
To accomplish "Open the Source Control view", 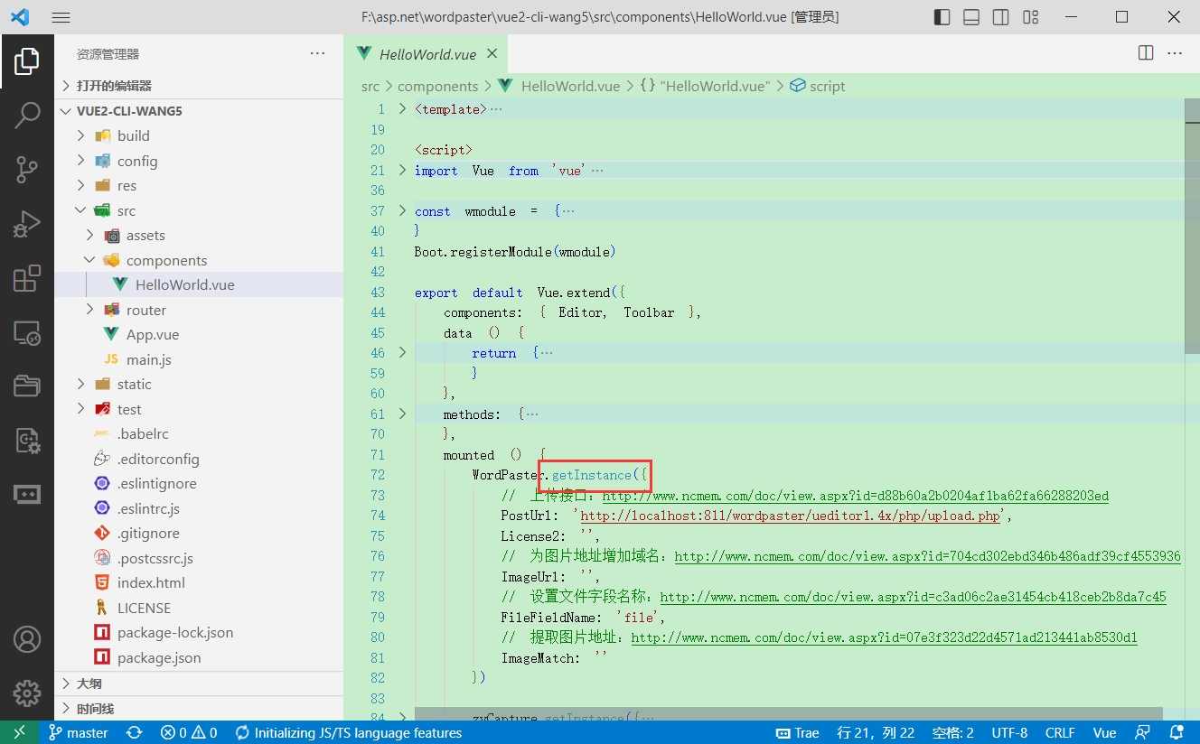I will 27,169.
